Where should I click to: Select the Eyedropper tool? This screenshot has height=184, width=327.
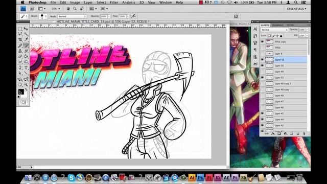click(26, 39)
